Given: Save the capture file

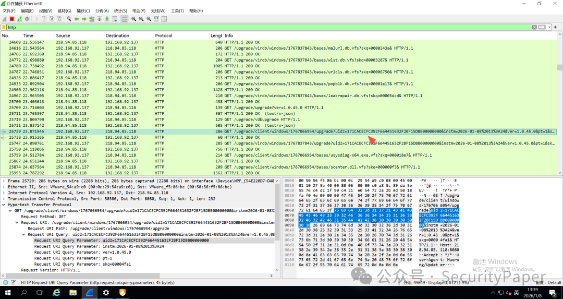Looking at the screenshot, I should pos(44,19).
